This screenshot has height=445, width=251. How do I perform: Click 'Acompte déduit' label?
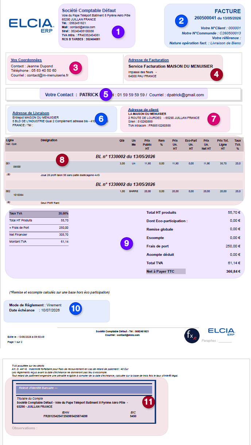160,254
